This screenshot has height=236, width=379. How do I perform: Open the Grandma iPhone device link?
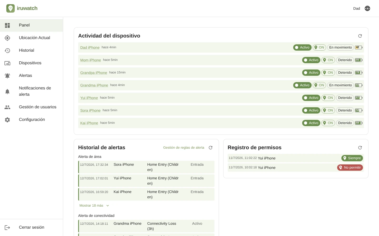pos(94,85)
